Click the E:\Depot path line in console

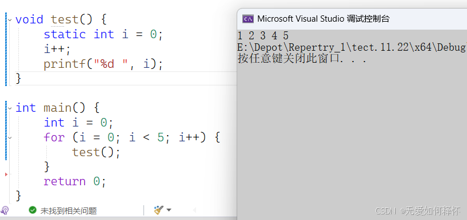click(352, 47)
